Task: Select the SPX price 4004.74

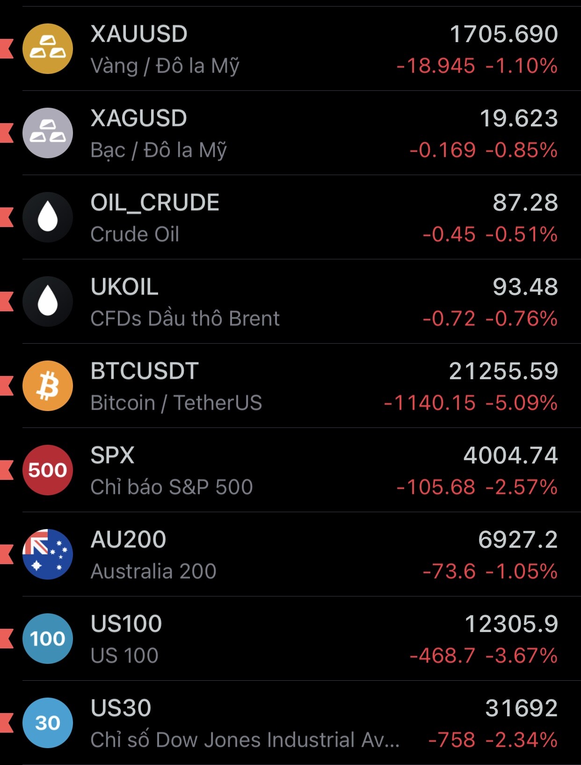Action: pos(510,456)
